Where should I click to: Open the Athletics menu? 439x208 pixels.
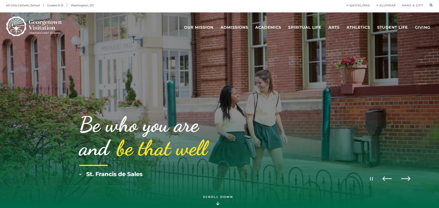pyautogui.click(x=358, y=27)
